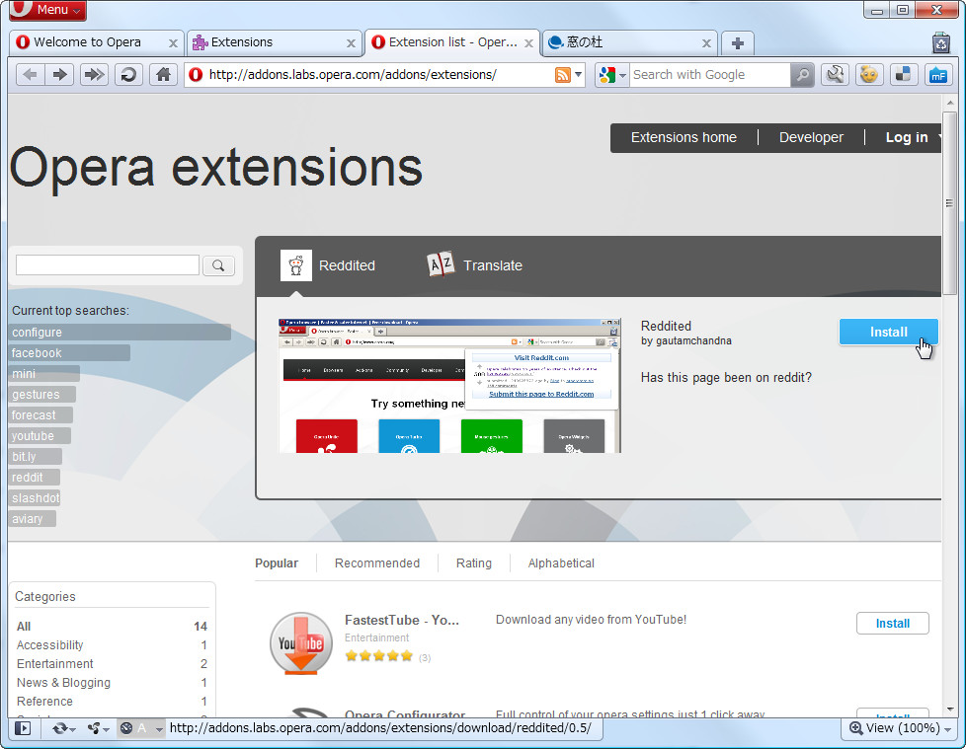966x749 pixels.
Task: Click the mF icon in the toolbar
Action: click(x=937, y=74)
